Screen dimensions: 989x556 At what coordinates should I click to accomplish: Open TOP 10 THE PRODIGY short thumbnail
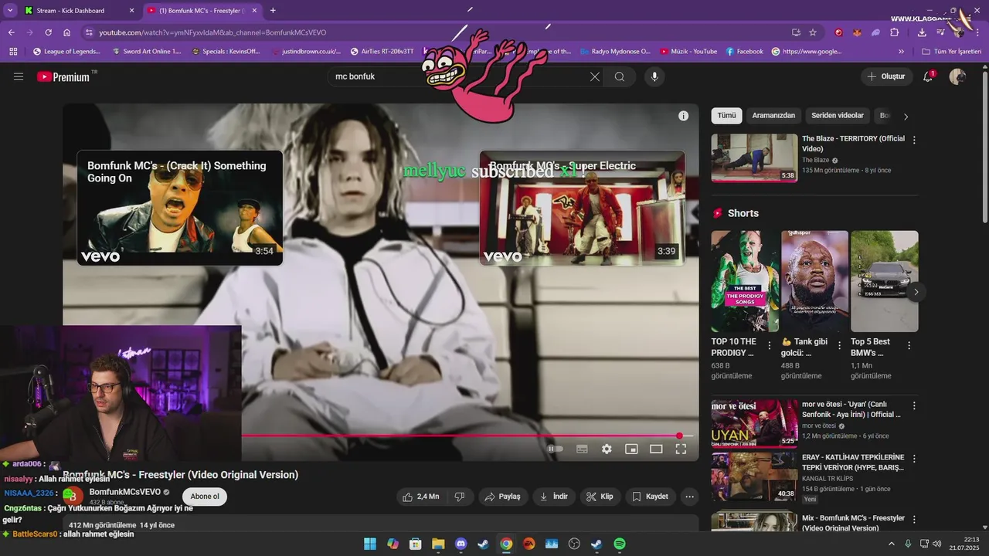tap(745, 281)
